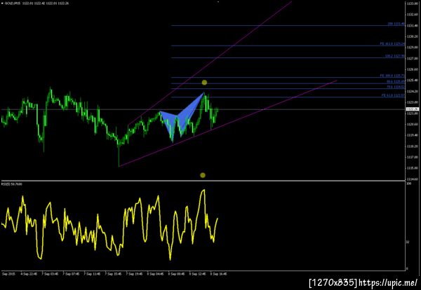Select the yellow RSI indicator line
Screen dimensions: 421x290
(x=109, y=225)
